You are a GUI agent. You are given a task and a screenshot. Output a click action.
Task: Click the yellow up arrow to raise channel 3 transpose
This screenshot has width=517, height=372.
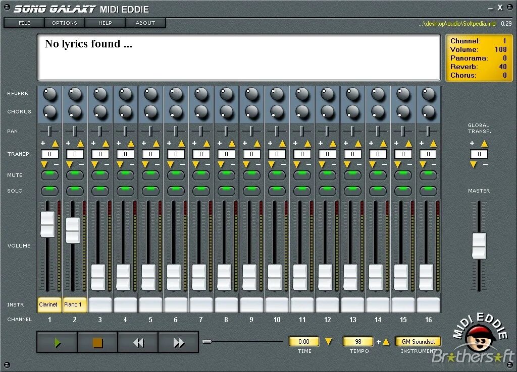tap(106, 143)
